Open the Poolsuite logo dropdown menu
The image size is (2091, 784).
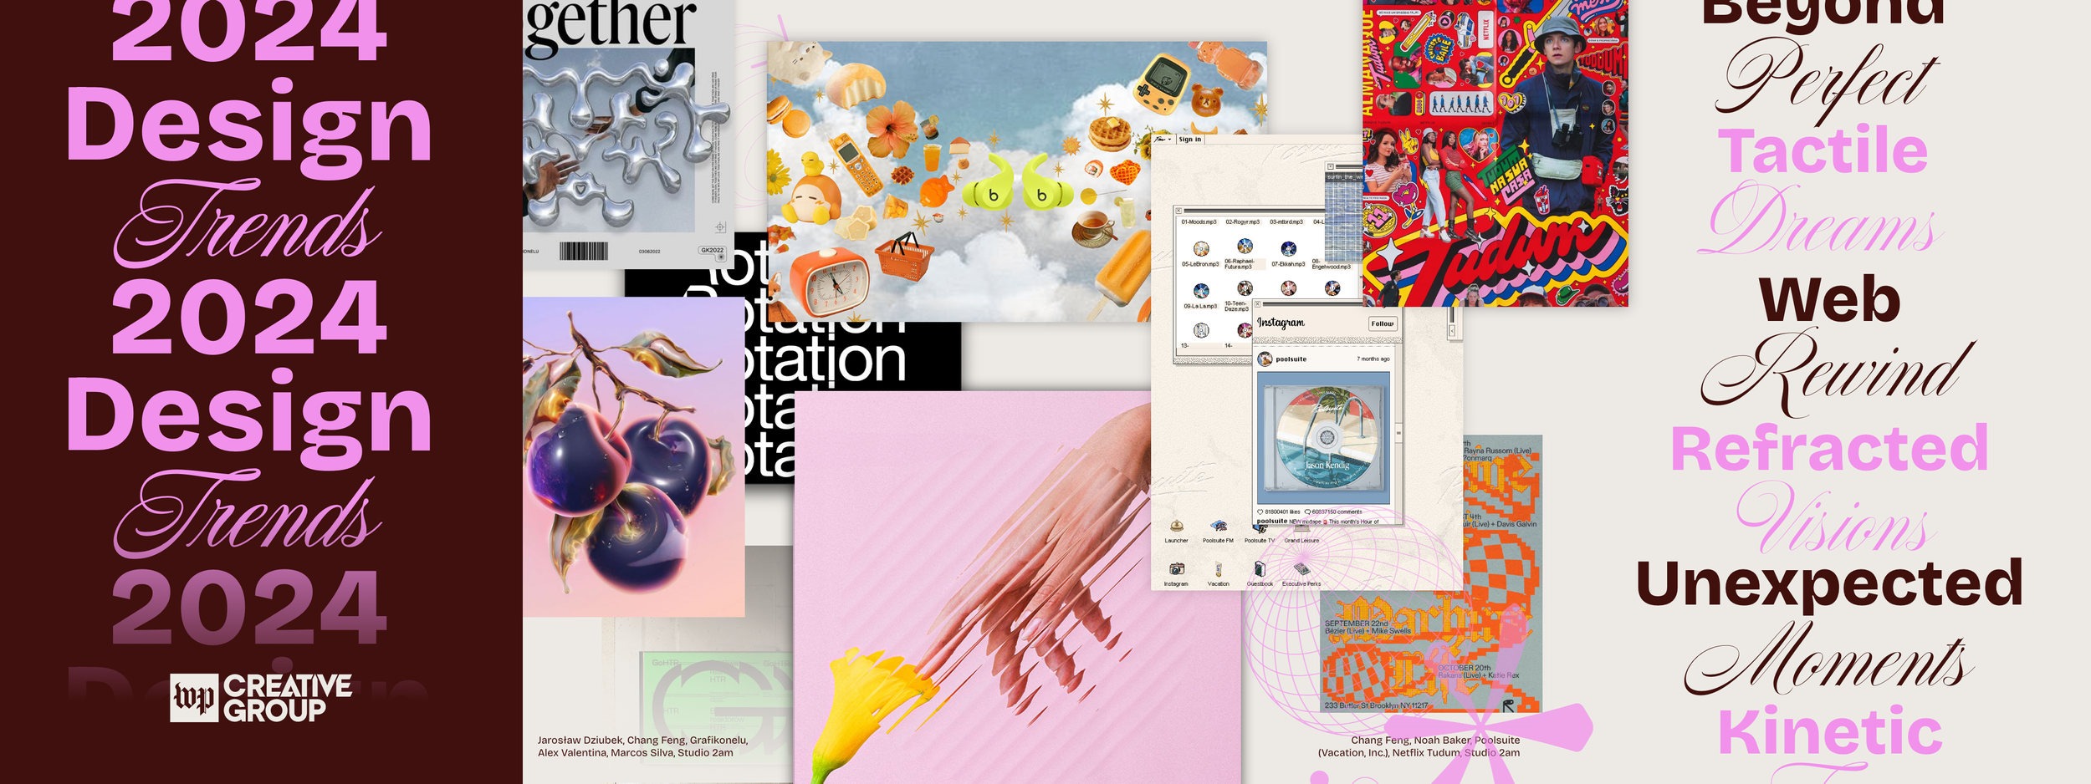tap(1163, 140)
